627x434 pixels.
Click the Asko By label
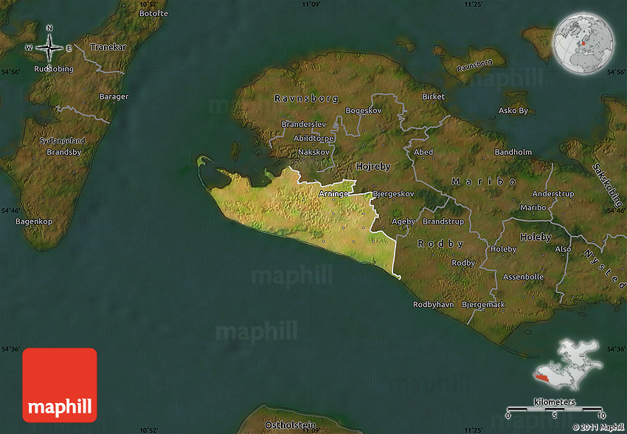[x=513, y=111]
